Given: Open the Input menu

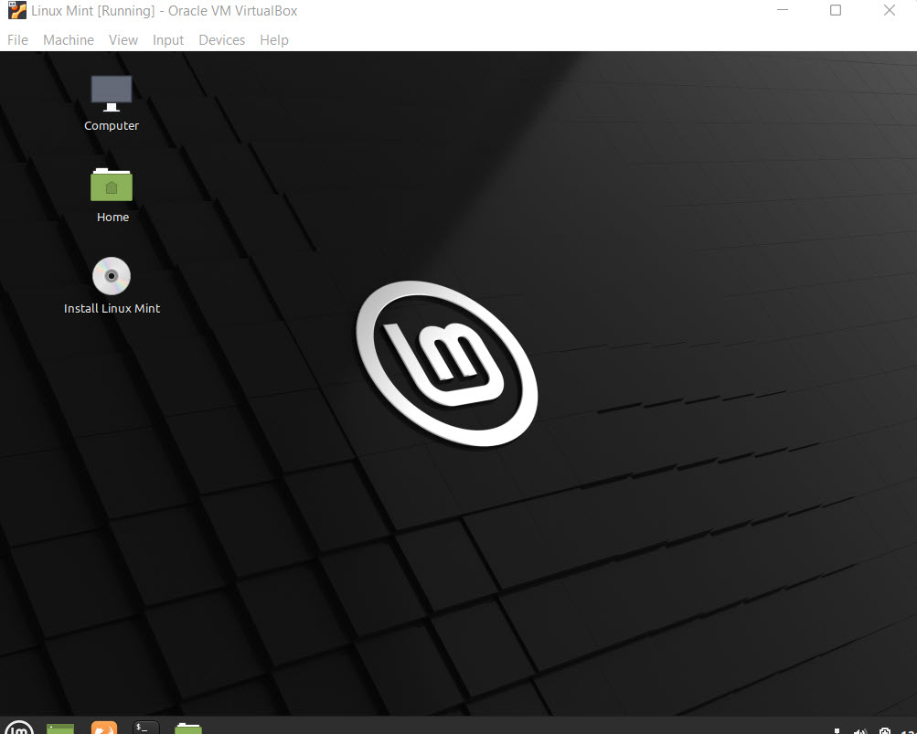Looking at the screenshot, I should coord(168,40).
